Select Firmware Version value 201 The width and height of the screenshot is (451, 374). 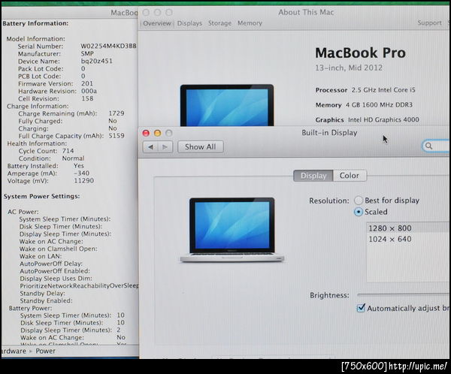coord(87,83)
